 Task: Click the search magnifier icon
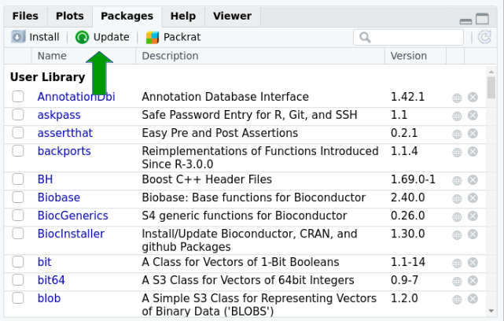click(x=365, y=37)
